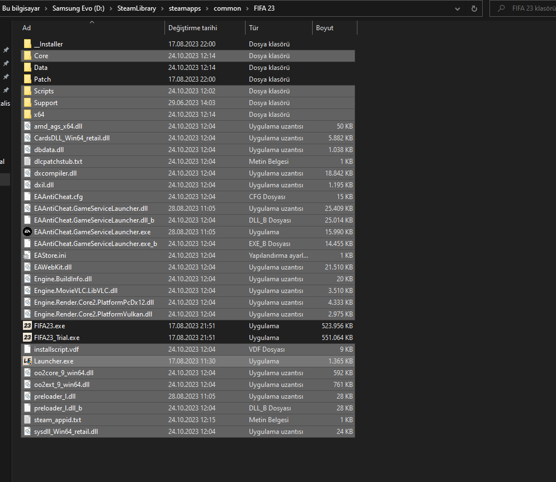Click the 551.064 KB size value
This screenshot has height=482, width=556.
pos(337,337)
